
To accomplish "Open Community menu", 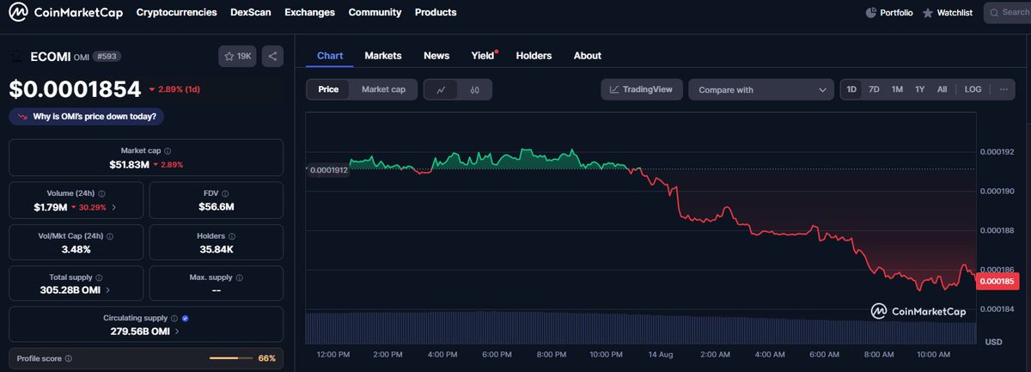I will pos(375,13).
